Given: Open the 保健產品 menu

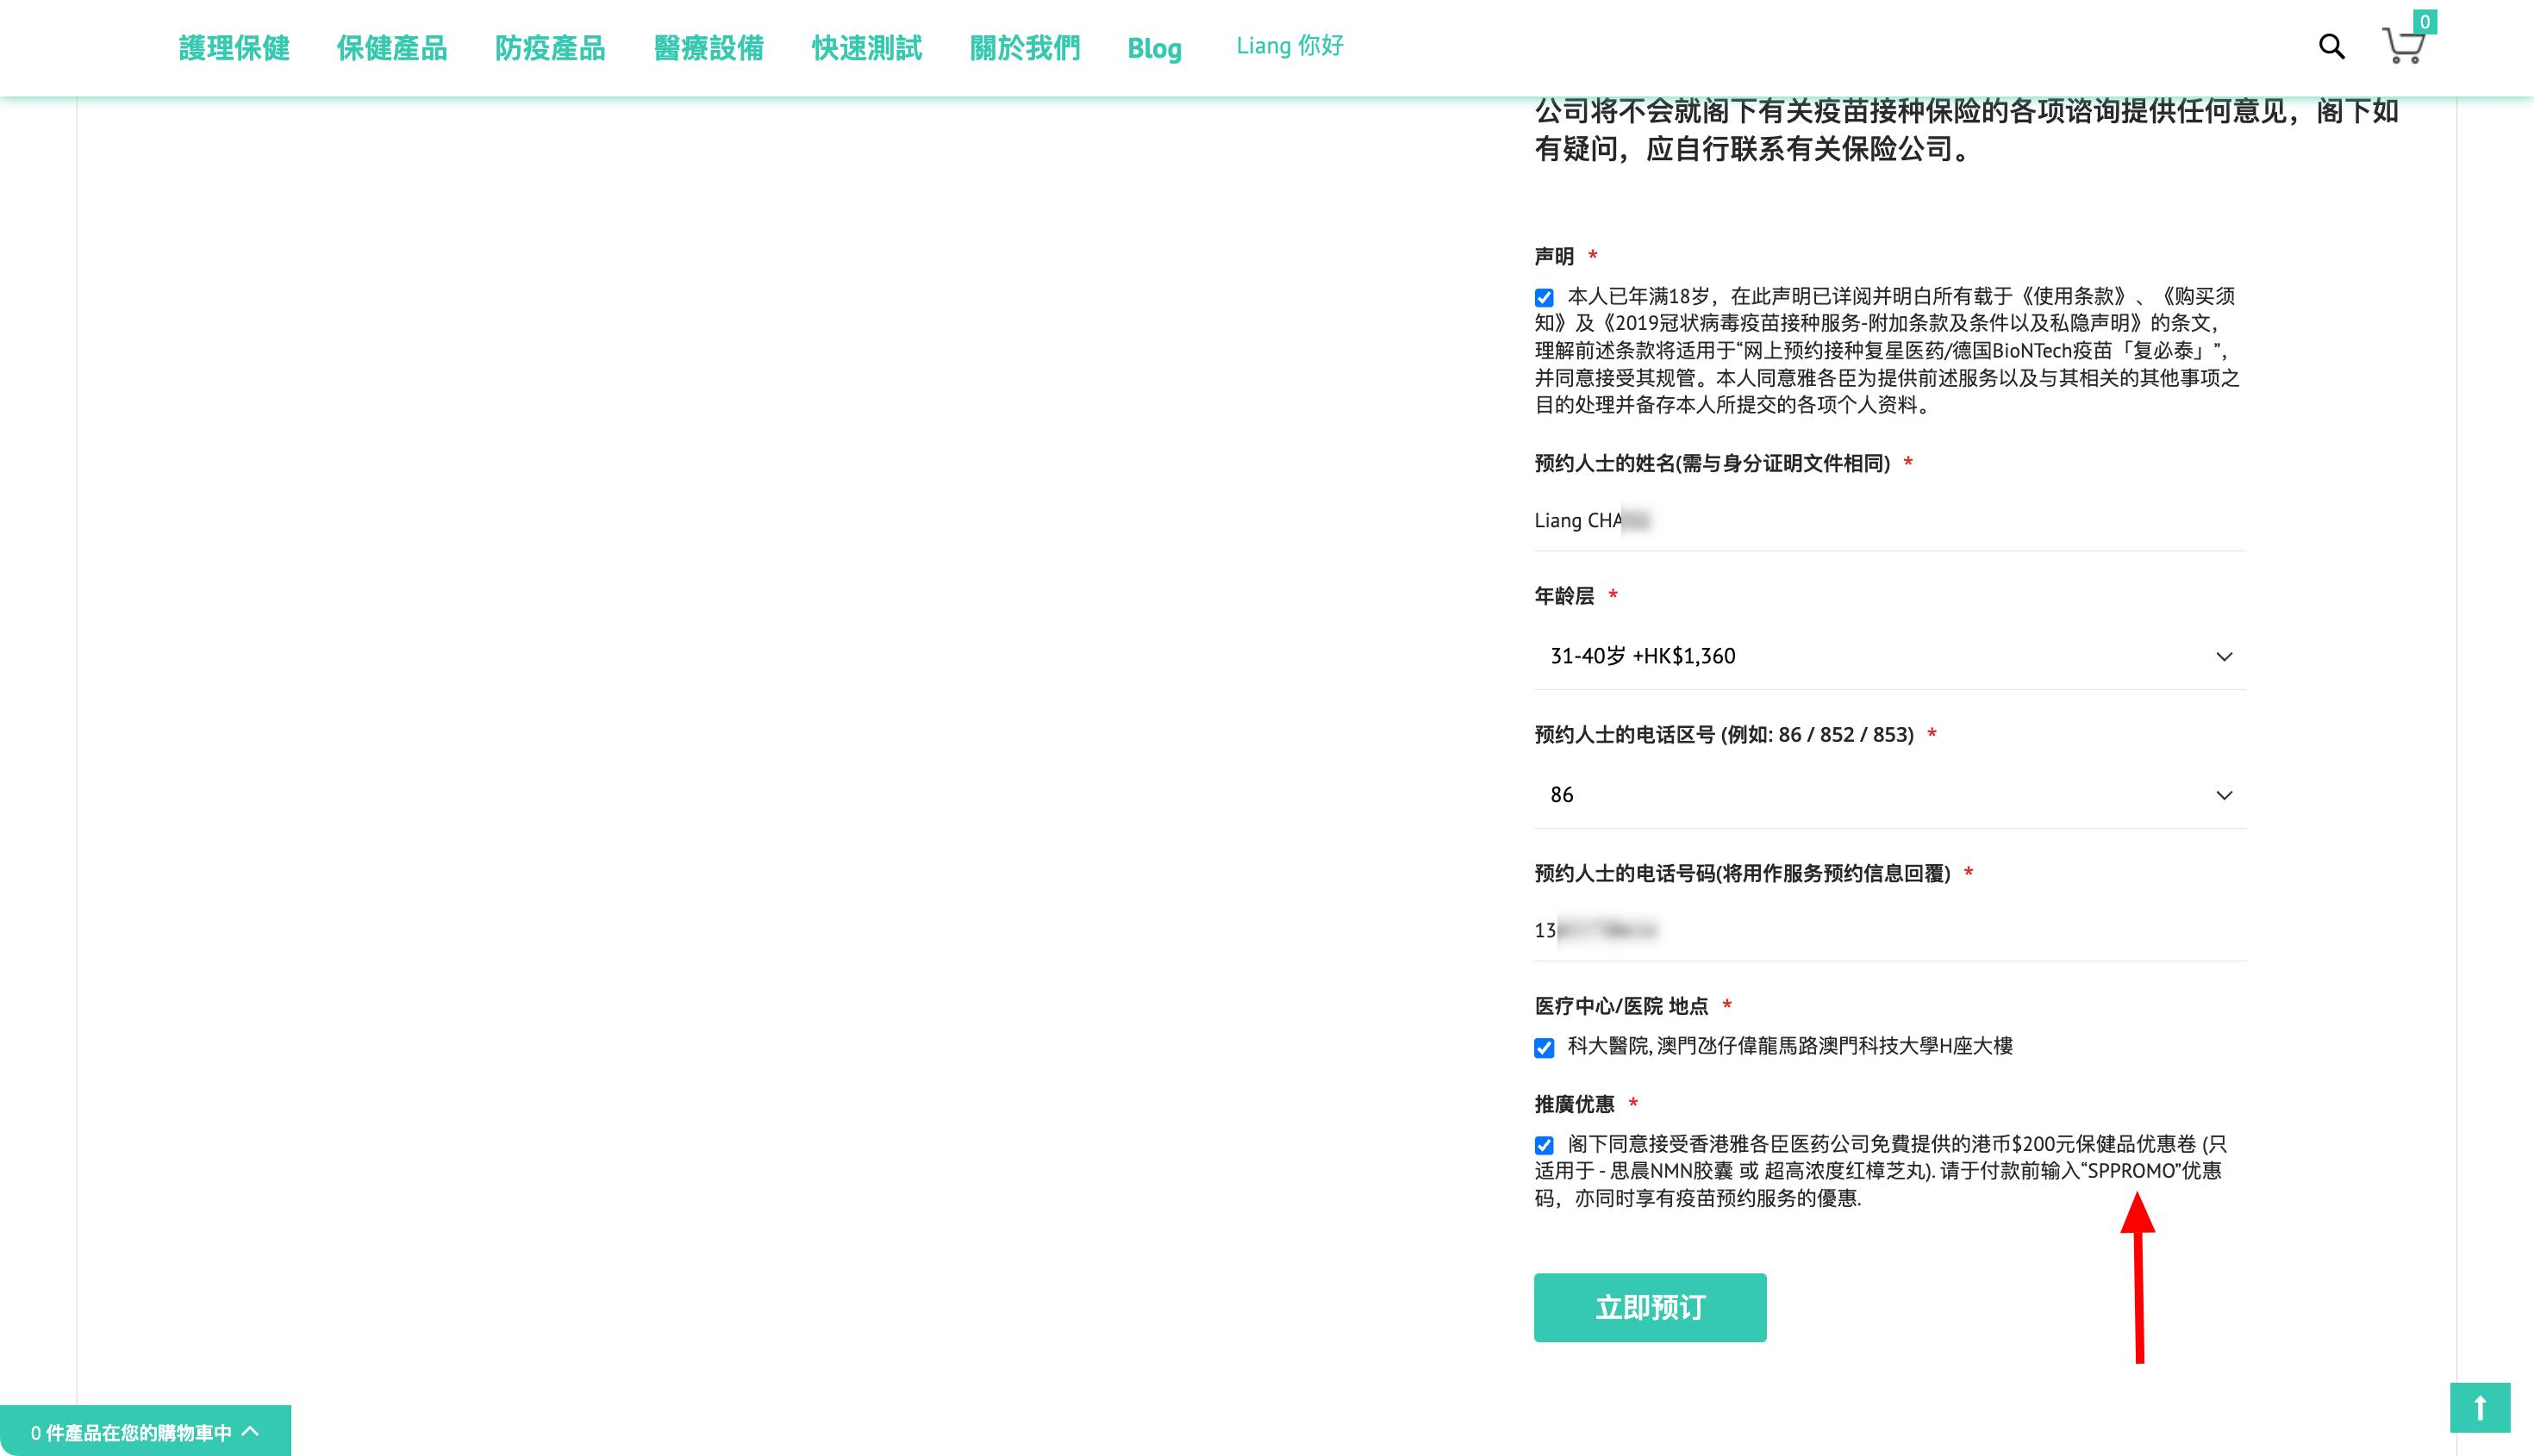Looking at the screenshot, I should point(393,48).
